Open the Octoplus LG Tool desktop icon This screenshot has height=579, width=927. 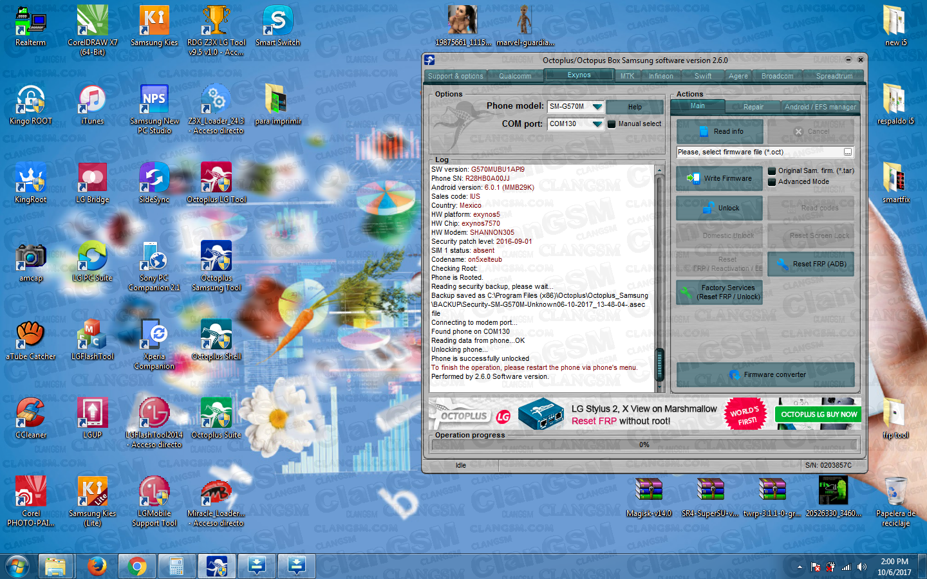pos(216,183)
